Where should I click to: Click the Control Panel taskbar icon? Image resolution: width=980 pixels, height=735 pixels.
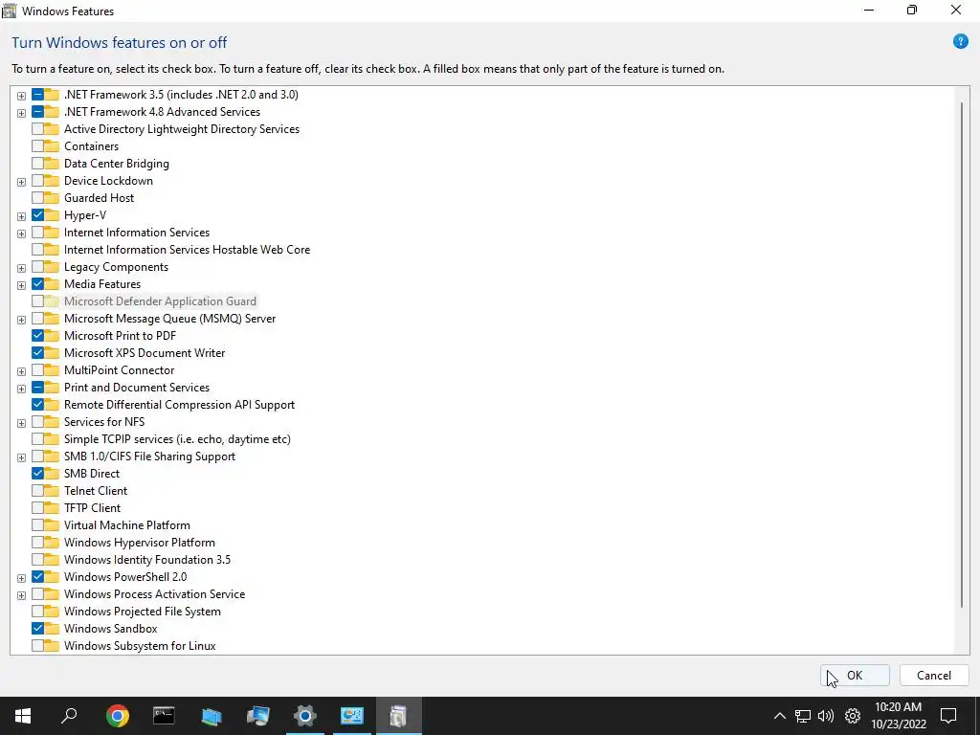pyautogui.click(x=351, y=716)
